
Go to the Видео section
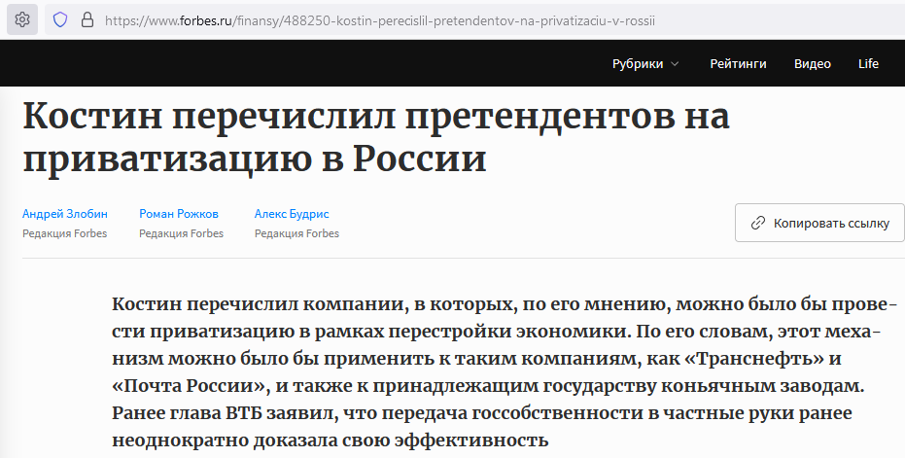click(812, 63)
